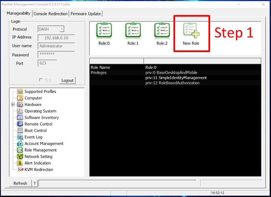The image size is (271, 197).
Task: Open the Role:2 clipboard icon
Action: coord(162,30)
